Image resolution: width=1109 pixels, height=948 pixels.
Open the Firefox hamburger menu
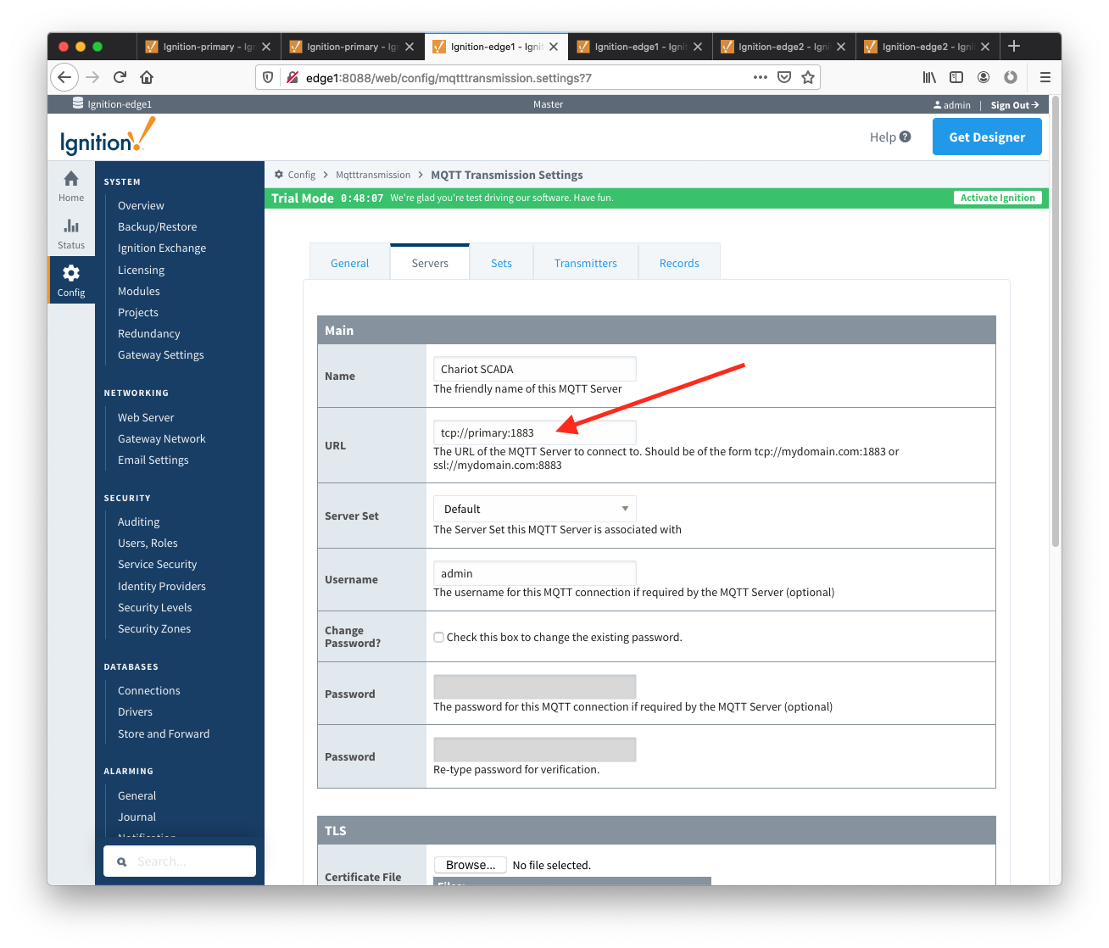[1045, 77]
